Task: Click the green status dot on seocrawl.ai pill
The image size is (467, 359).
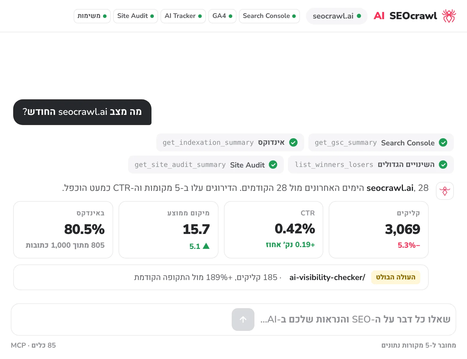Action: click(359, 16)
